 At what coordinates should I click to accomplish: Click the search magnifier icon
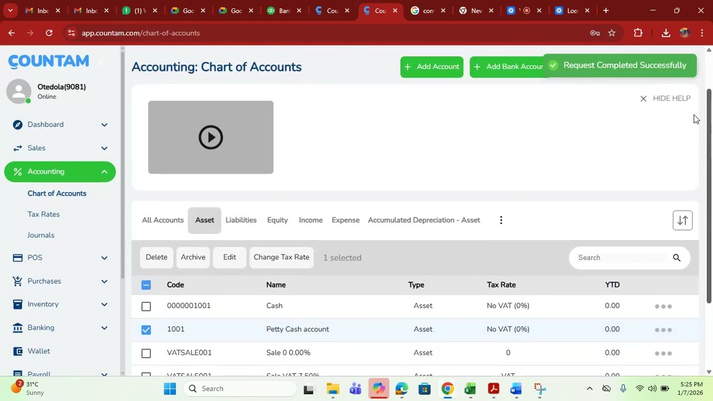tap(677, 258)
